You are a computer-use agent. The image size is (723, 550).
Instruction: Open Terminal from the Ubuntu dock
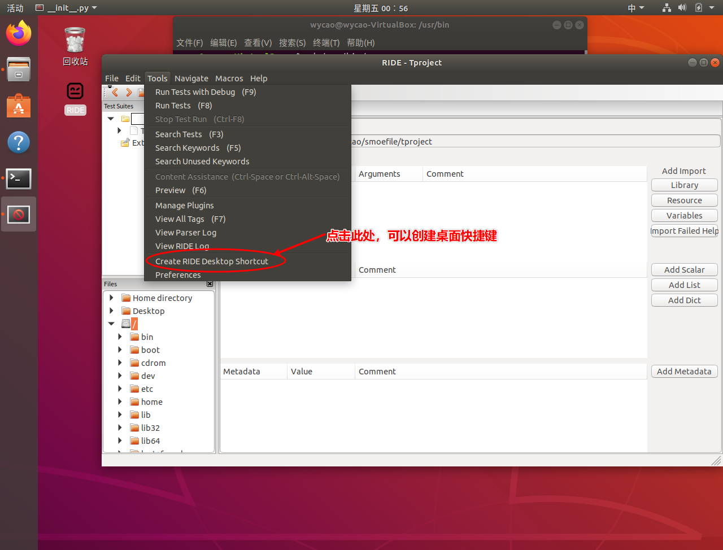click(19, 178)
